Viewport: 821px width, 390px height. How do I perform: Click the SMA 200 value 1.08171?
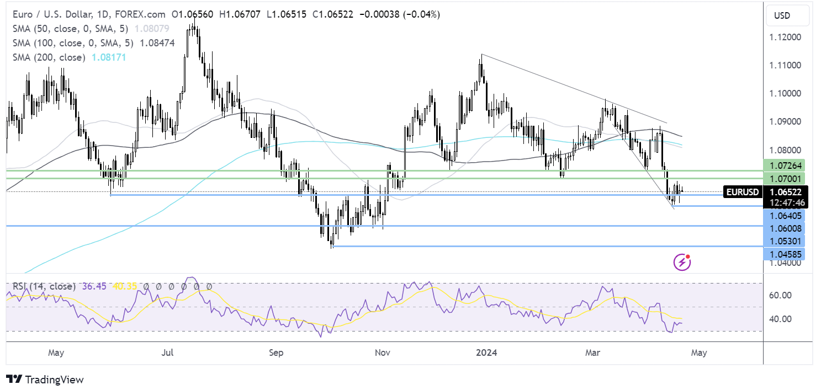coord(108,57)
